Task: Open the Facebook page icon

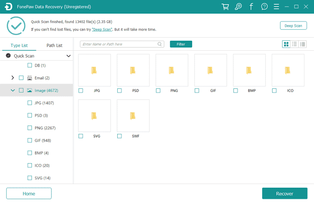Action: [x=251, y=7]
